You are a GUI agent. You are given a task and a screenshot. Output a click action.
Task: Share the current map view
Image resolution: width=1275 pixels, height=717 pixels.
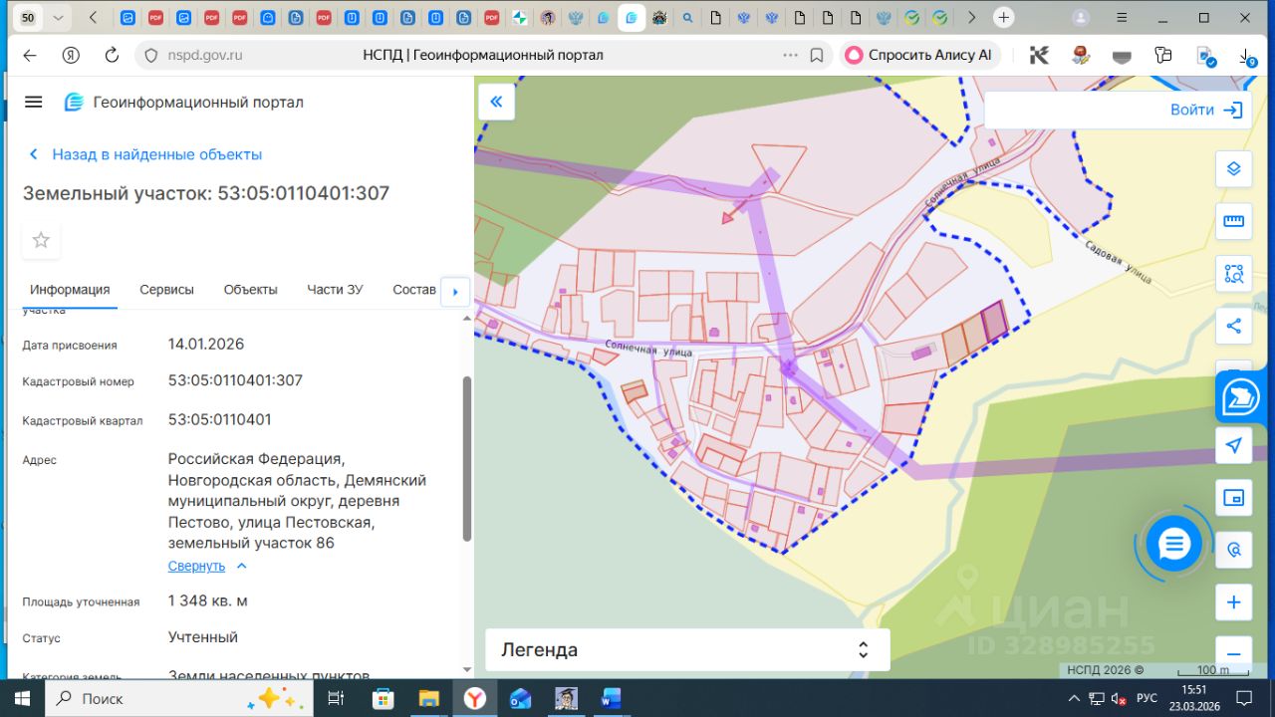1233,326
